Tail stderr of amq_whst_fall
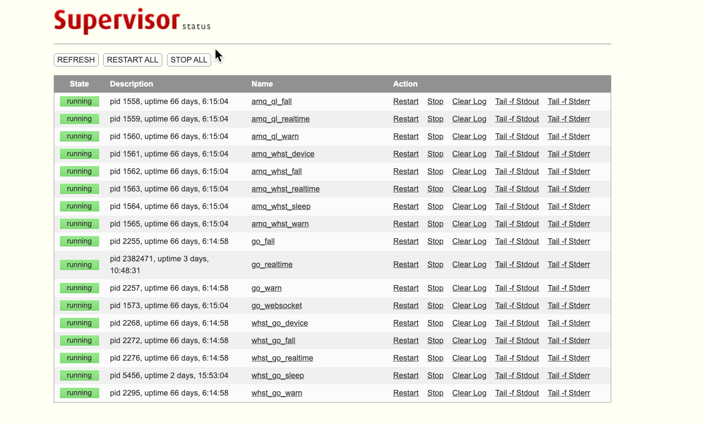 [569, 171]
